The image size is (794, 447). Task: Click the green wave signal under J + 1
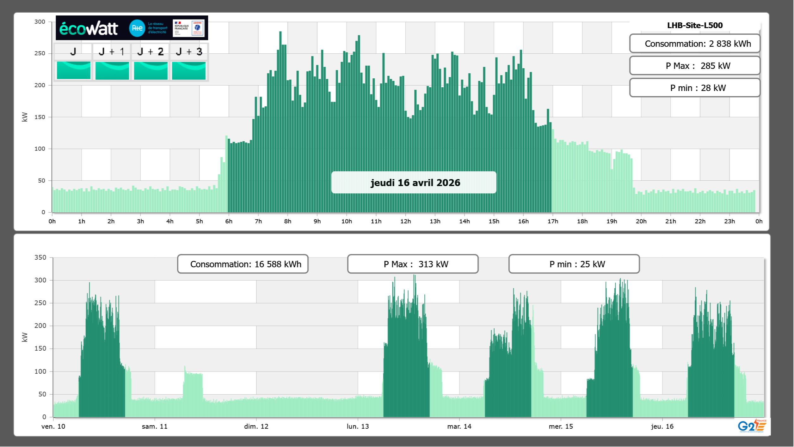click(112, 70)
